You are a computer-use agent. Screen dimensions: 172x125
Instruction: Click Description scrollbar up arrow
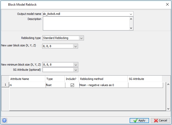tap(131, 19)
